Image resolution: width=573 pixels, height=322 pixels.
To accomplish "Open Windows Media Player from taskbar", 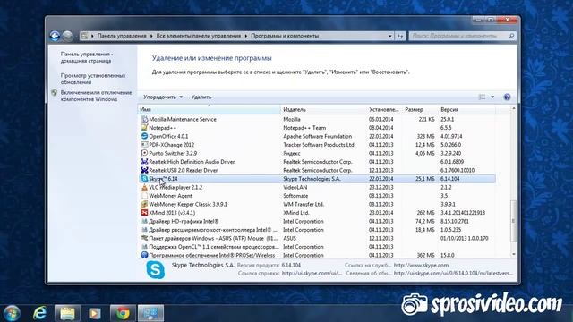I will (95, 313).
